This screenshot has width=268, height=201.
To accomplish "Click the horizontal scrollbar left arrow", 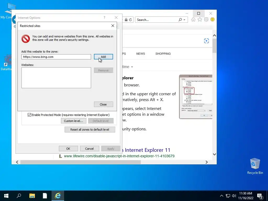I will pyautogui.click(x=17, y=162).
